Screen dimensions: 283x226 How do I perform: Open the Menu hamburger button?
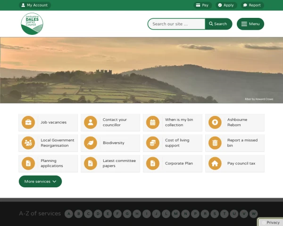tap(250, 24)
